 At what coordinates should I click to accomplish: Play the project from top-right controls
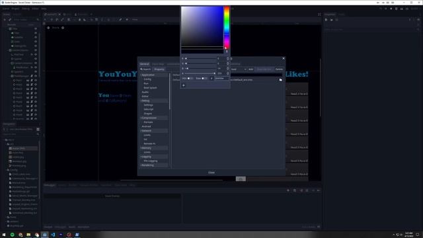(x=381, y=9)
